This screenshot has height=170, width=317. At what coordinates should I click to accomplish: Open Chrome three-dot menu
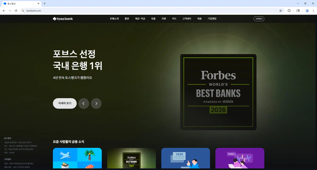[313, 11]
